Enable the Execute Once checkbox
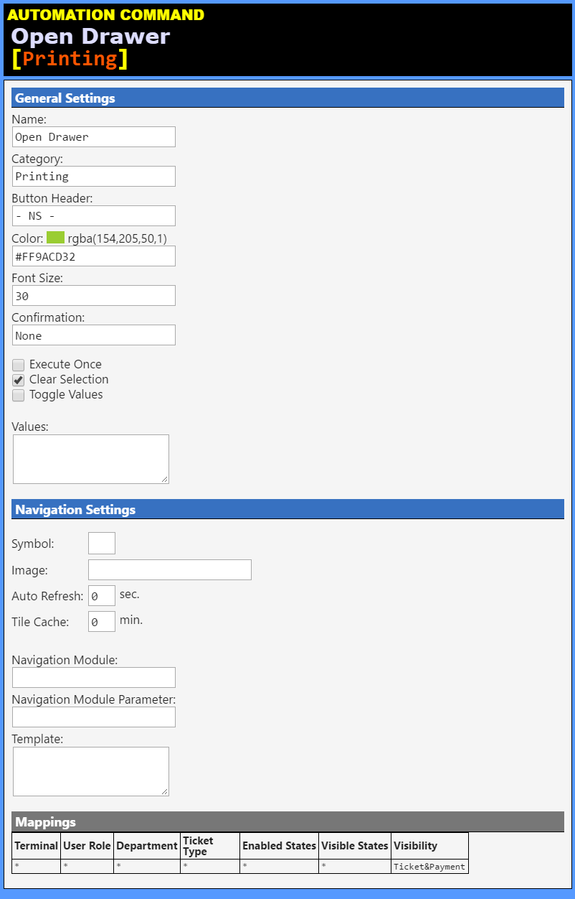 [x=18, y=365]
